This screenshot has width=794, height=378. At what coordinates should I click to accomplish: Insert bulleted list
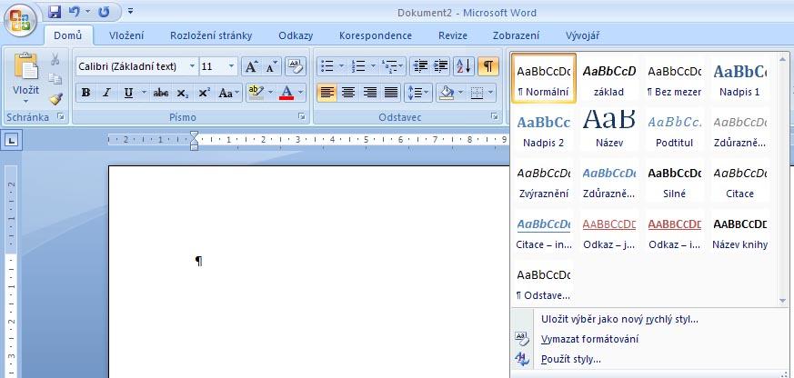pos(327,66)
